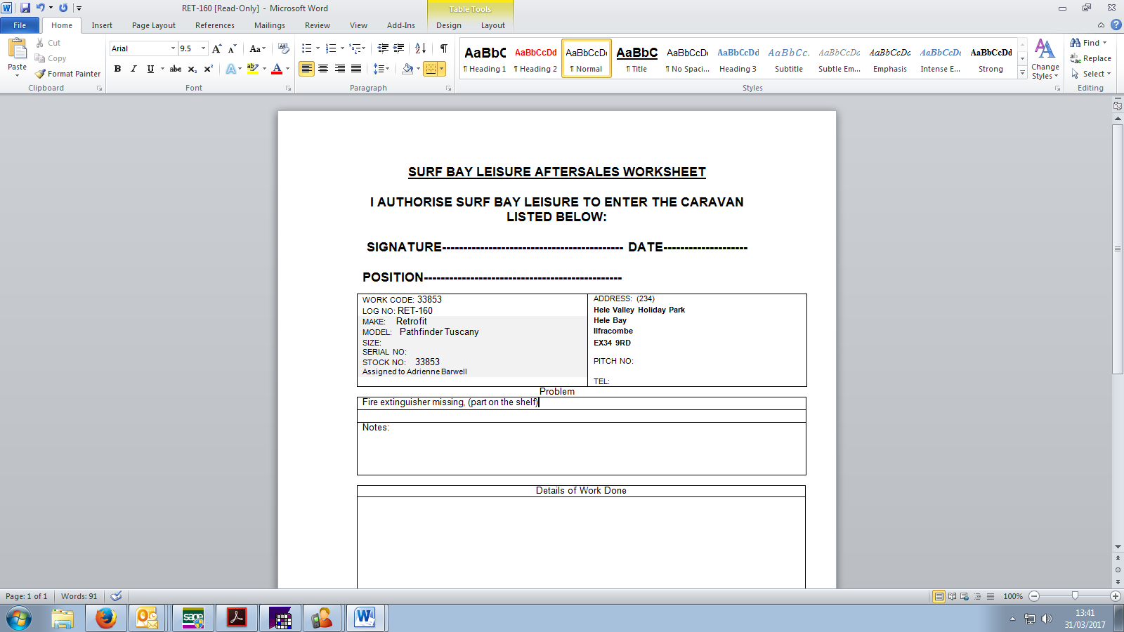
Task: Switch to Web Layout view
Action: (x=965, y=596)
